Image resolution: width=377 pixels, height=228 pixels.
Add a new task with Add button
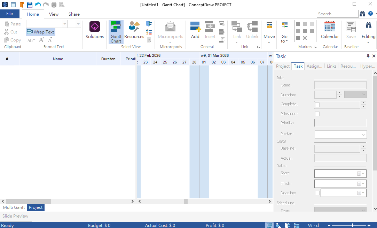pyautogui.click(x=195, y=30)
